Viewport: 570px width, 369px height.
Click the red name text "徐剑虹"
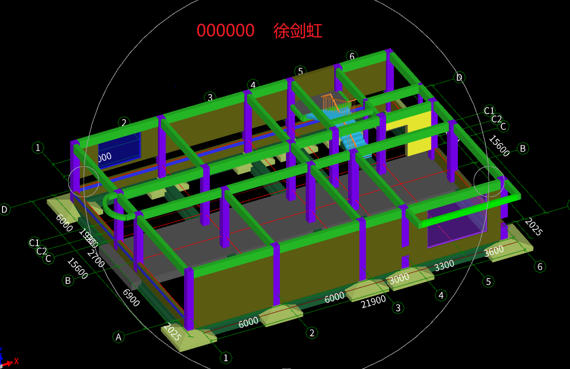click(298, 31)
